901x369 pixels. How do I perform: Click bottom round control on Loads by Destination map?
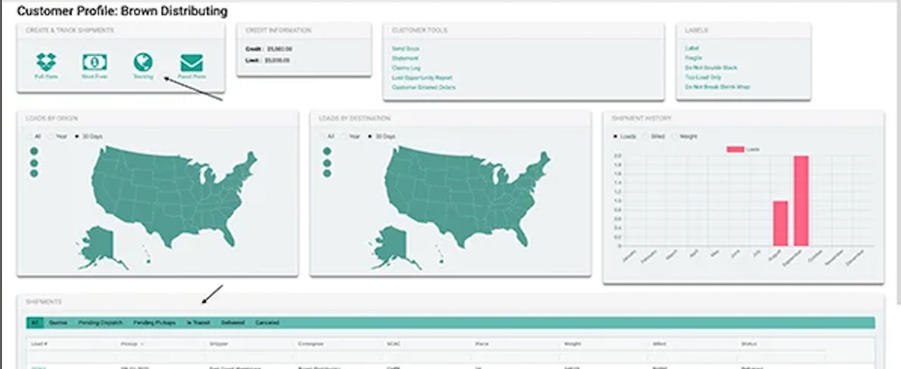327,173
